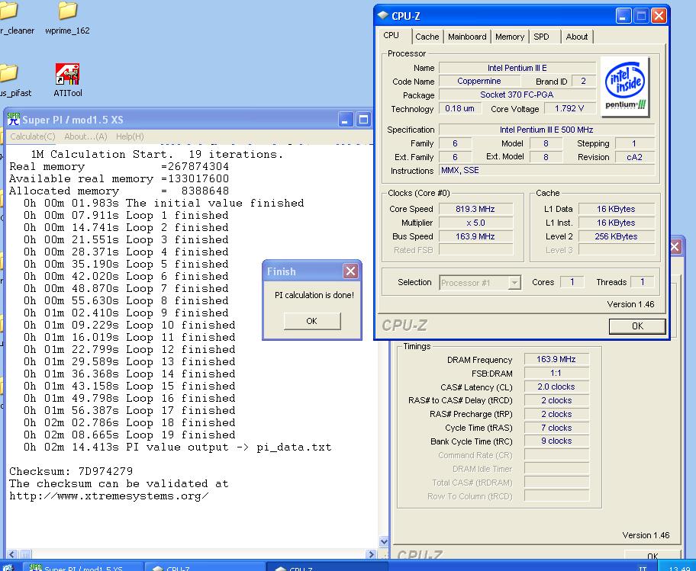Viewport: 696px width, 571px height.
Task: Click the second CPU-Z taskbar button
Action: 327,567
